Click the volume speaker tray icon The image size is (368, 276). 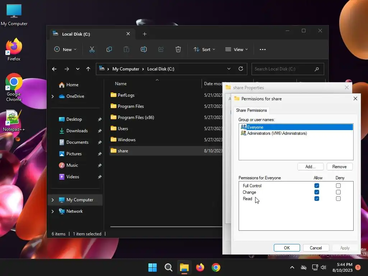(323, 267)
